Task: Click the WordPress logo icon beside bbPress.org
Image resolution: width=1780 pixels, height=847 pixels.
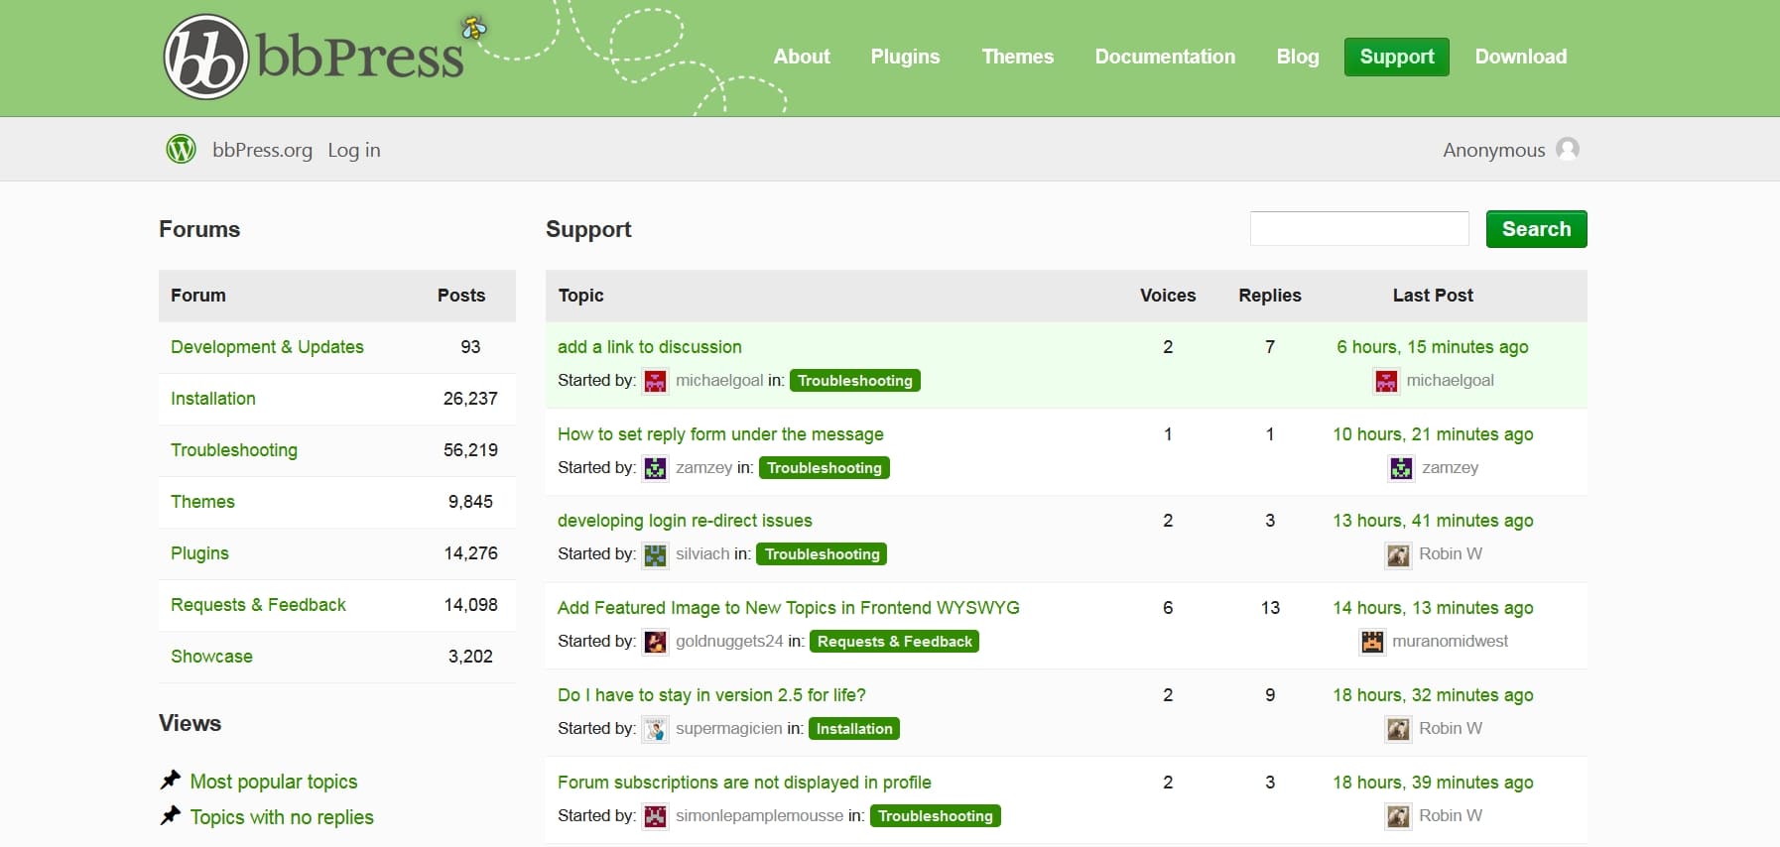Action: (x=181, y=149)
